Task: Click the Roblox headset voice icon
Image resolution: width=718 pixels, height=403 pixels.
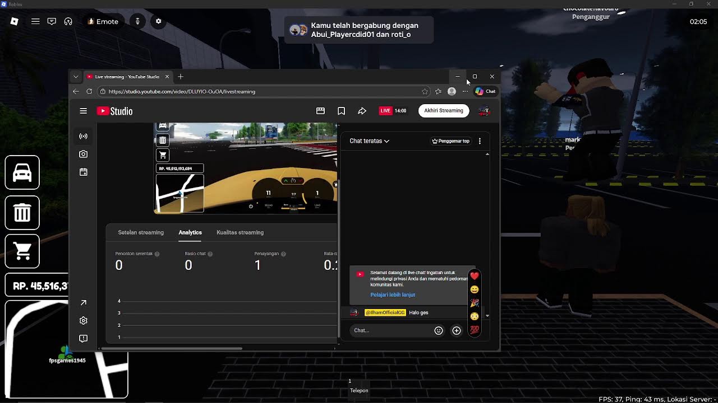Action: pos(68,21)
